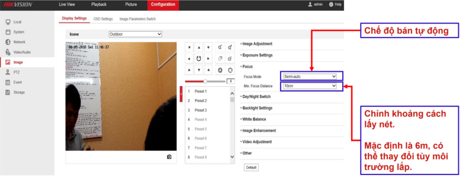Open the Scene dropdown set to Outdoor
Viewport: 460px width, 177px height.
[135, 34]
